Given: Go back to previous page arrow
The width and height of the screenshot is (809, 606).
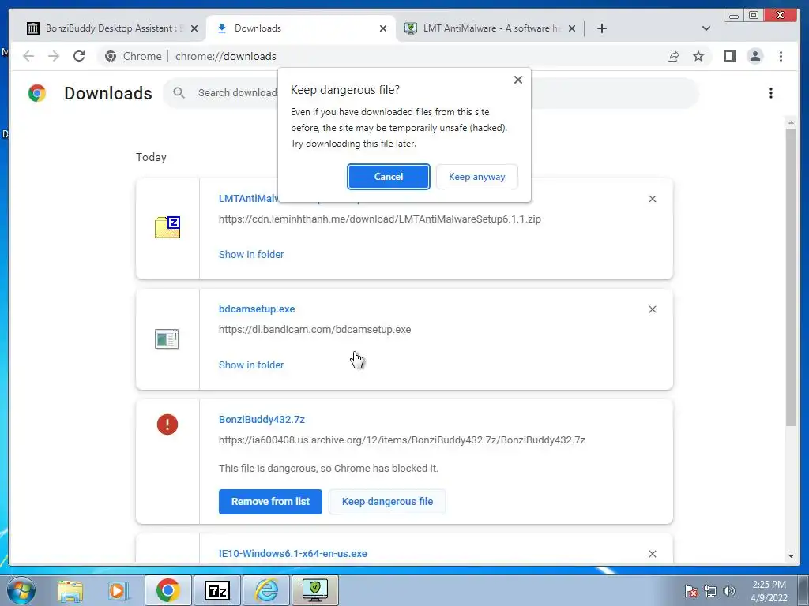Looking at the screenshot, I should pos(28,56).
